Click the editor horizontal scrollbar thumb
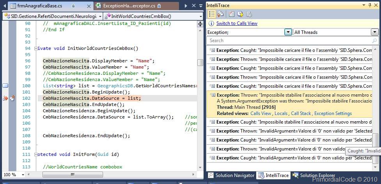381x184 pixels. (73, 175)
